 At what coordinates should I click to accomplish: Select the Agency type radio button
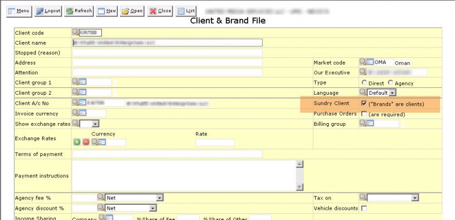391,83
